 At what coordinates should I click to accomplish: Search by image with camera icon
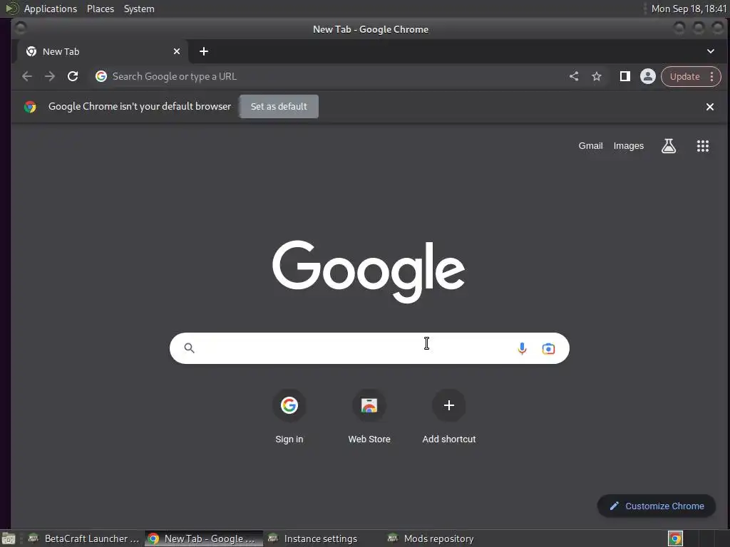pos(548,348)
